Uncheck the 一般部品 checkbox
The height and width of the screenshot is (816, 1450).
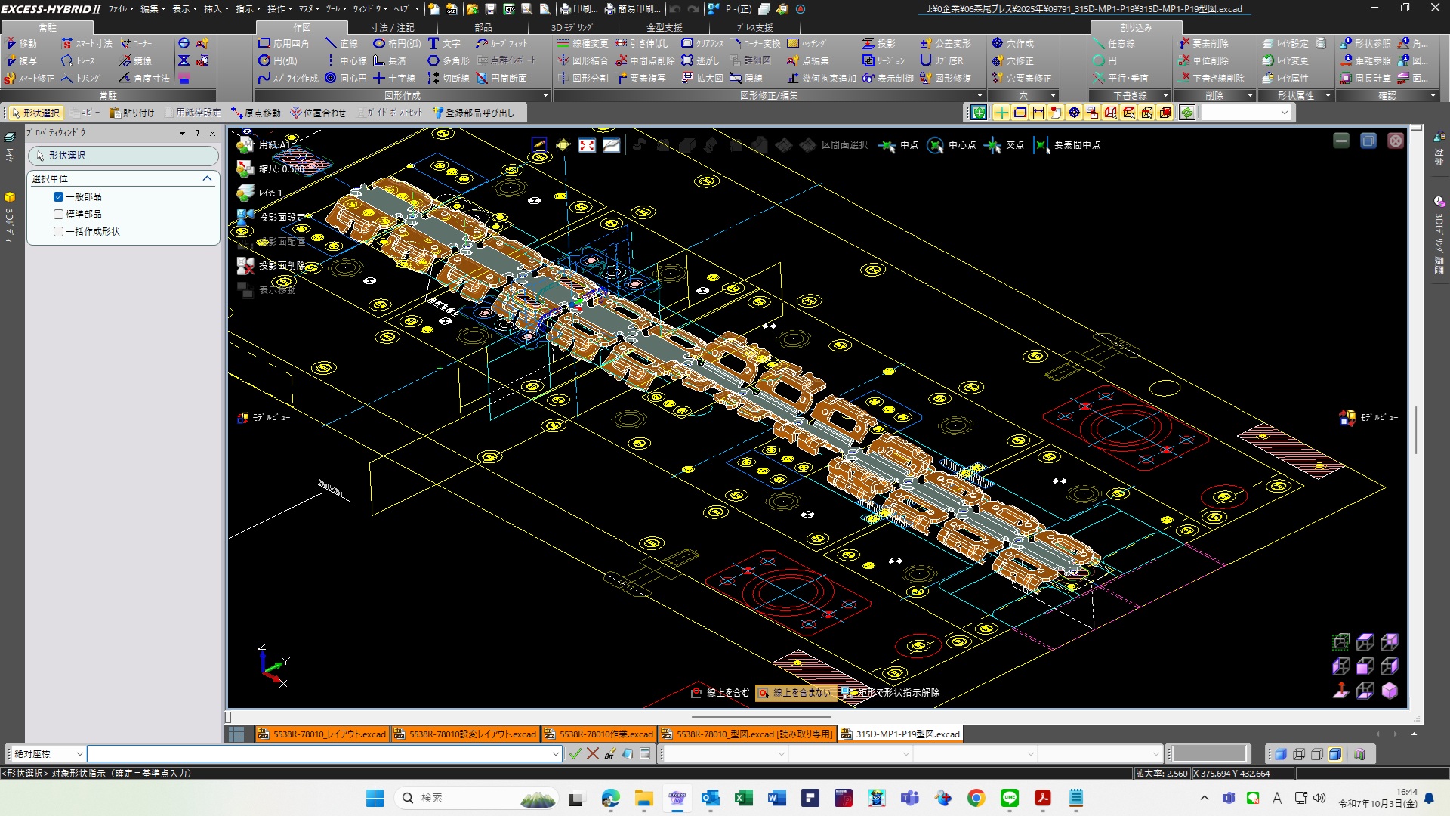coord(58,196)
